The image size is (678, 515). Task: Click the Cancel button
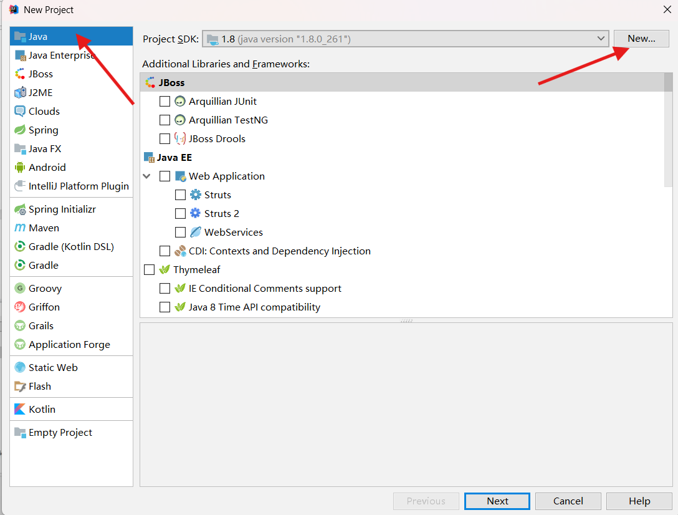click(568, 501)
